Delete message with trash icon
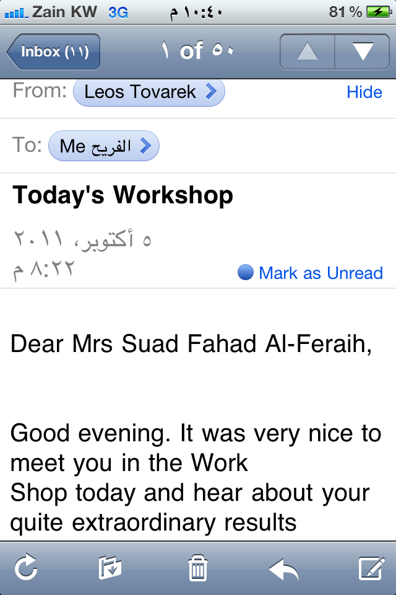Screen dimensions: 396x595 click(197, 568)
